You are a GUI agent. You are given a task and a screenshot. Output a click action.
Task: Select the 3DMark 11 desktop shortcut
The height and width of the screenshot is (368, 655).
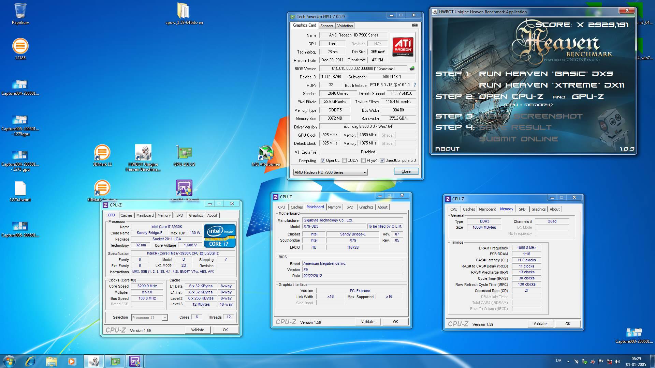[102, 155]
